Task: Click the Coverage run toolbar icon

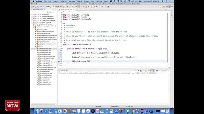Action: [54, 7]
